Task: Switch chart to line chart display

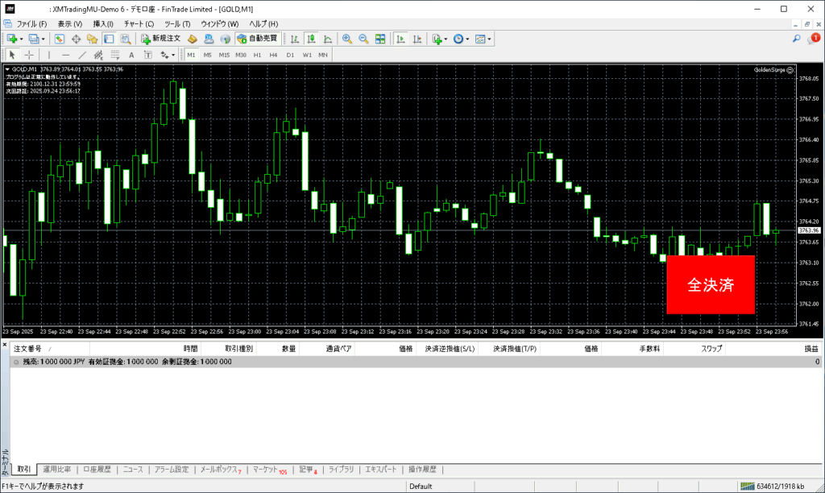Action: point(326,39)
